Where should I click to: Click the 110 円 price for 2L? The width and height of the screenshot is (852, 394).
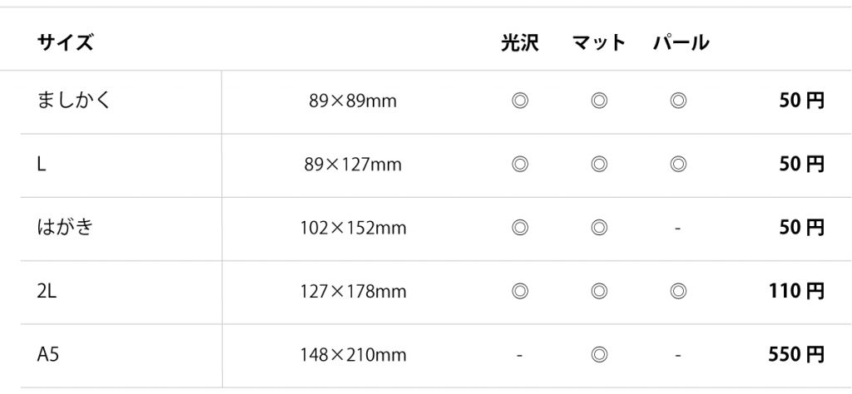(796, 292)
